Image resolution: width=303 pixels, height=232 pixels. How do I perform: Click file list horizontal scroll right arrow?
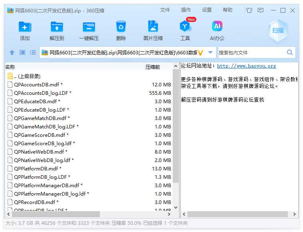click(x=169, y=214)
